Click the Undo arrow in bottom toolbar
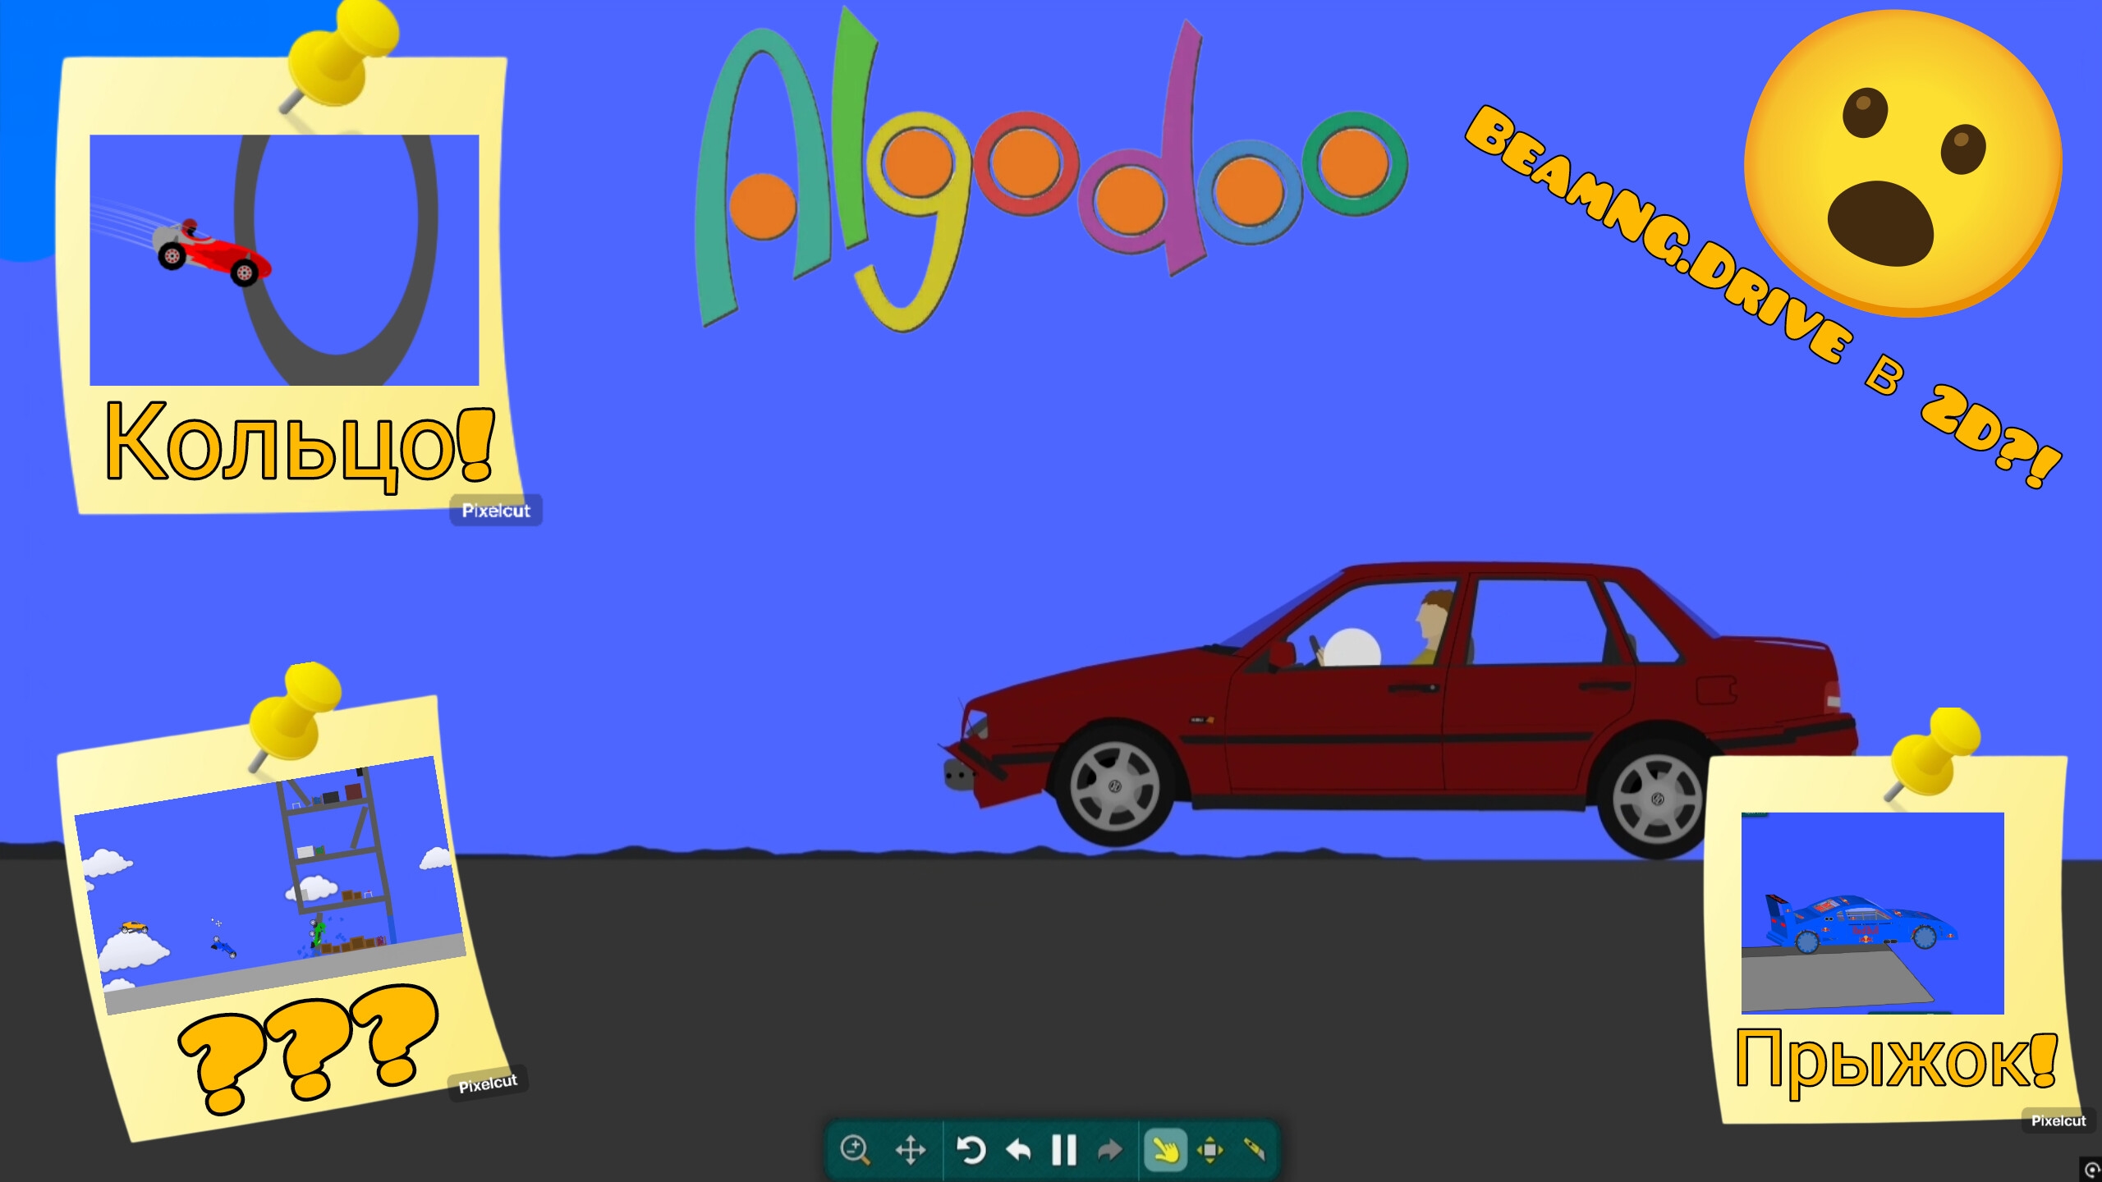Screen dimensions: 2102x1182 [1018, 1150]
